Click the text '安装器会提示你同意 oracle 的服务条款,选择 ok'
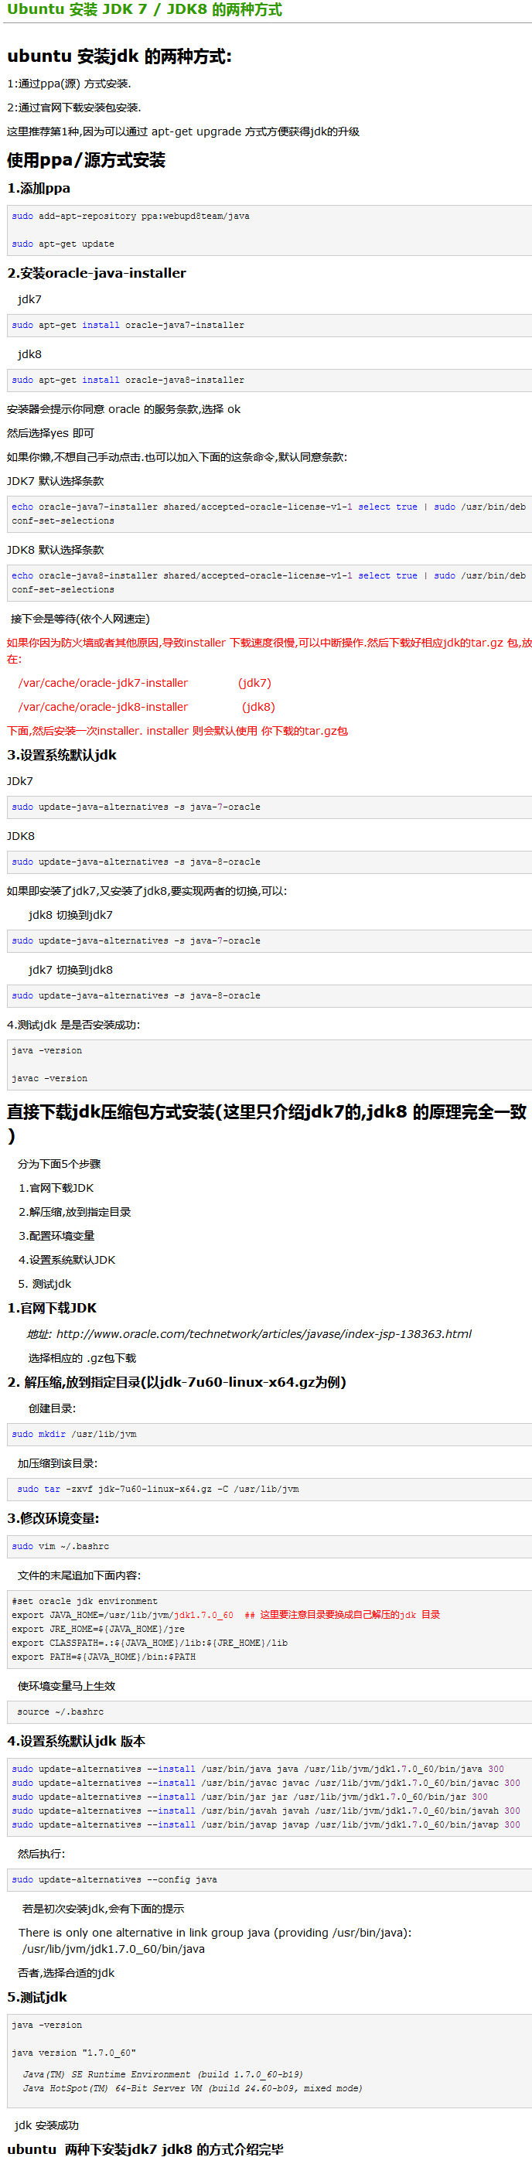The image size is (532, 2157). point(123,409)
